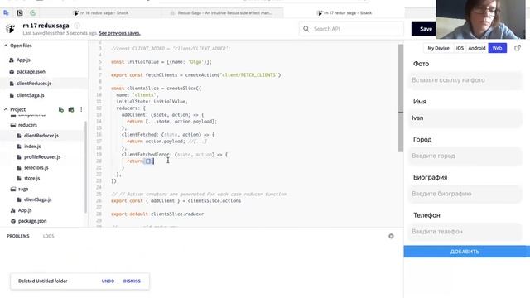530x298 pixels.
Task: Collapse the Open files section
Action: tap(6, 46)
